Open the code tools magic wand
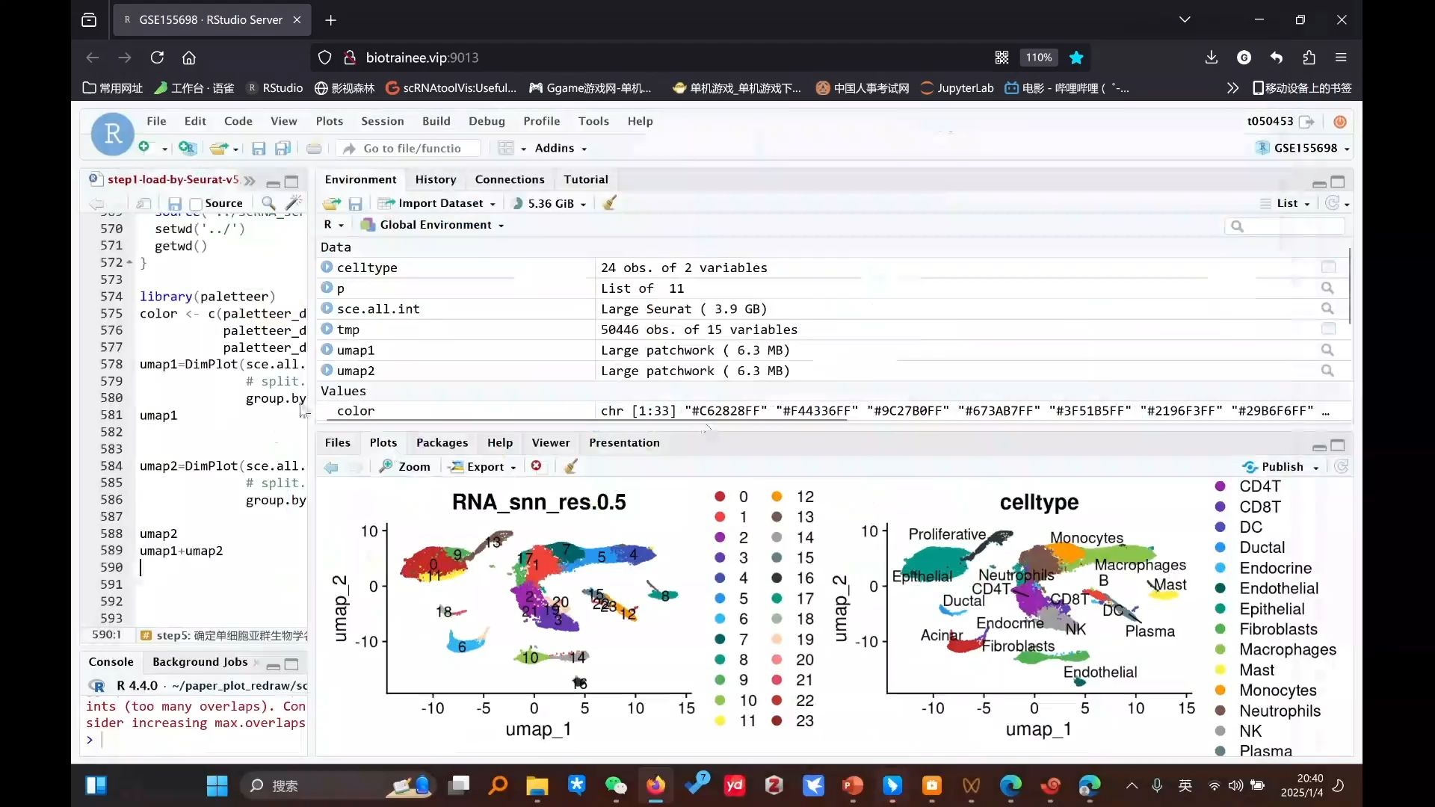The width and height of the screenshot is (1435, 807). [294, 202]
